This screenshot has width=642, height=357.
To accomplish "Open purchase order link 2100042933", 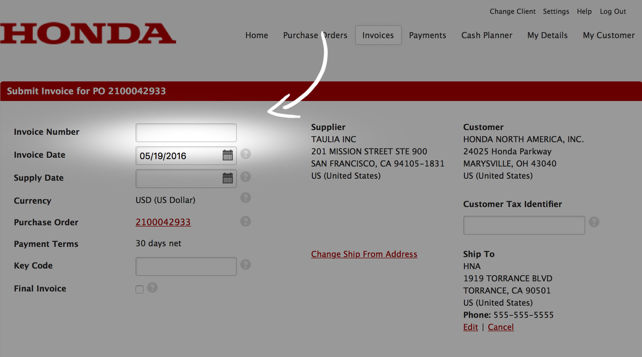I will point(163,222).
